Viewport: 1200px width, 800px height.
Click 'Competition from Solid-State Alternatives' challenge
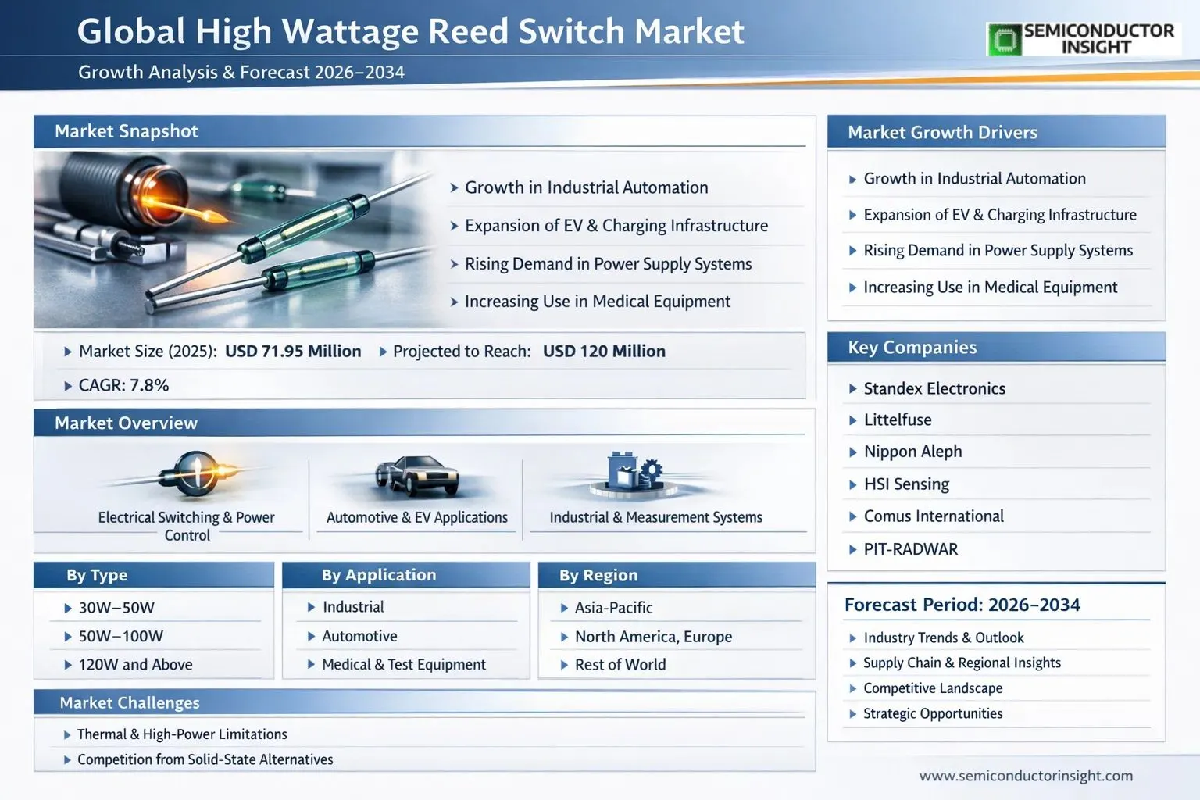pos(205,759)
